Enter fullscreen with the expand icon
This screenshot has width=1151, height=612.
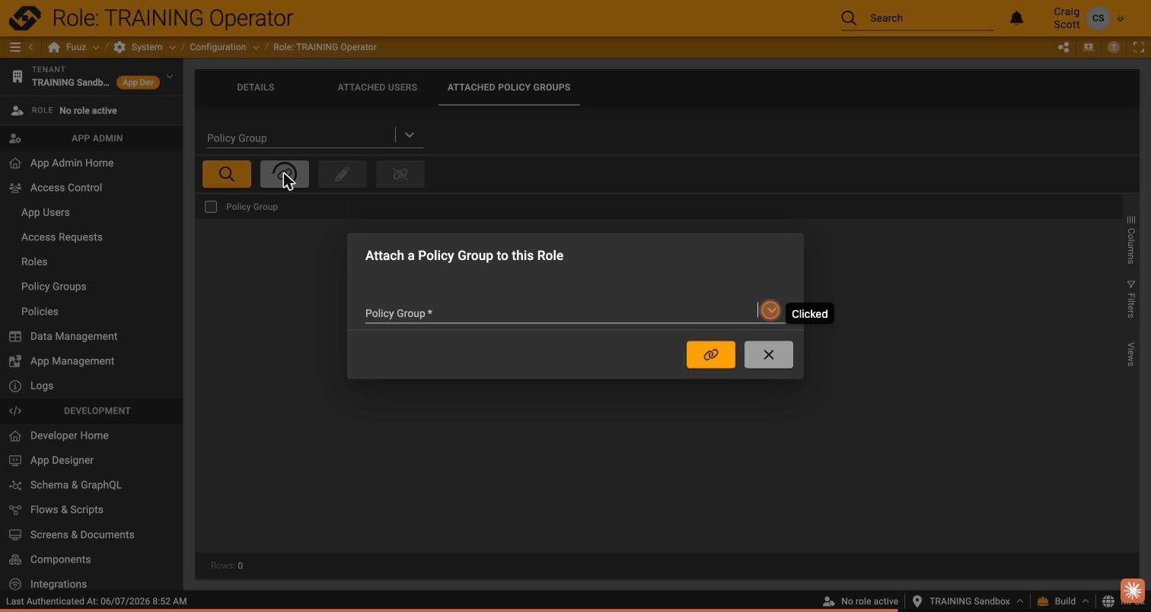1139,47
